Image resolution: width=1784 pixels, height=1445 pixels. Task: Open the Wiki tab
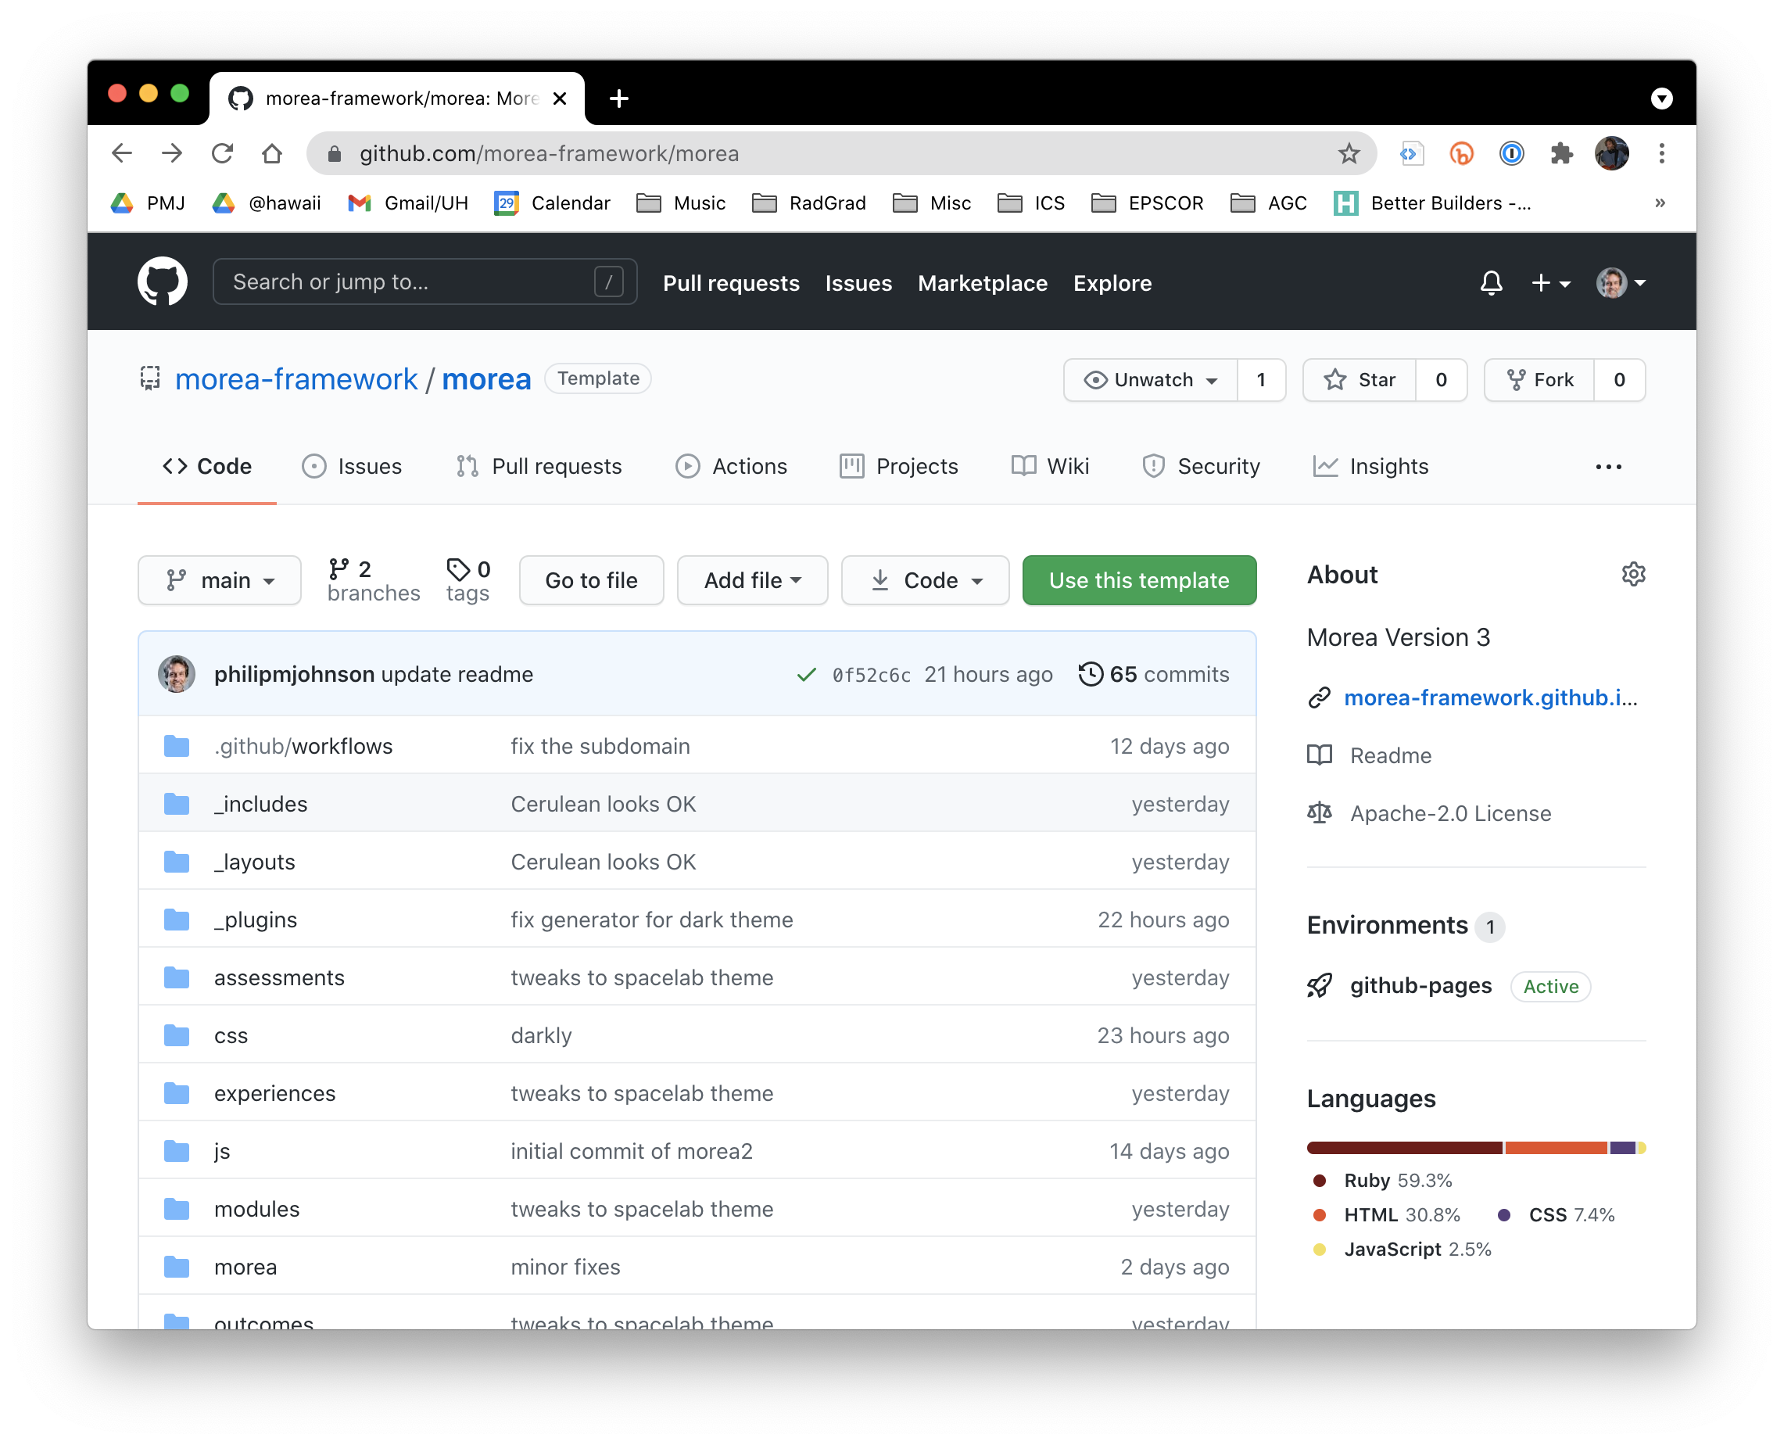(1050, 466)
